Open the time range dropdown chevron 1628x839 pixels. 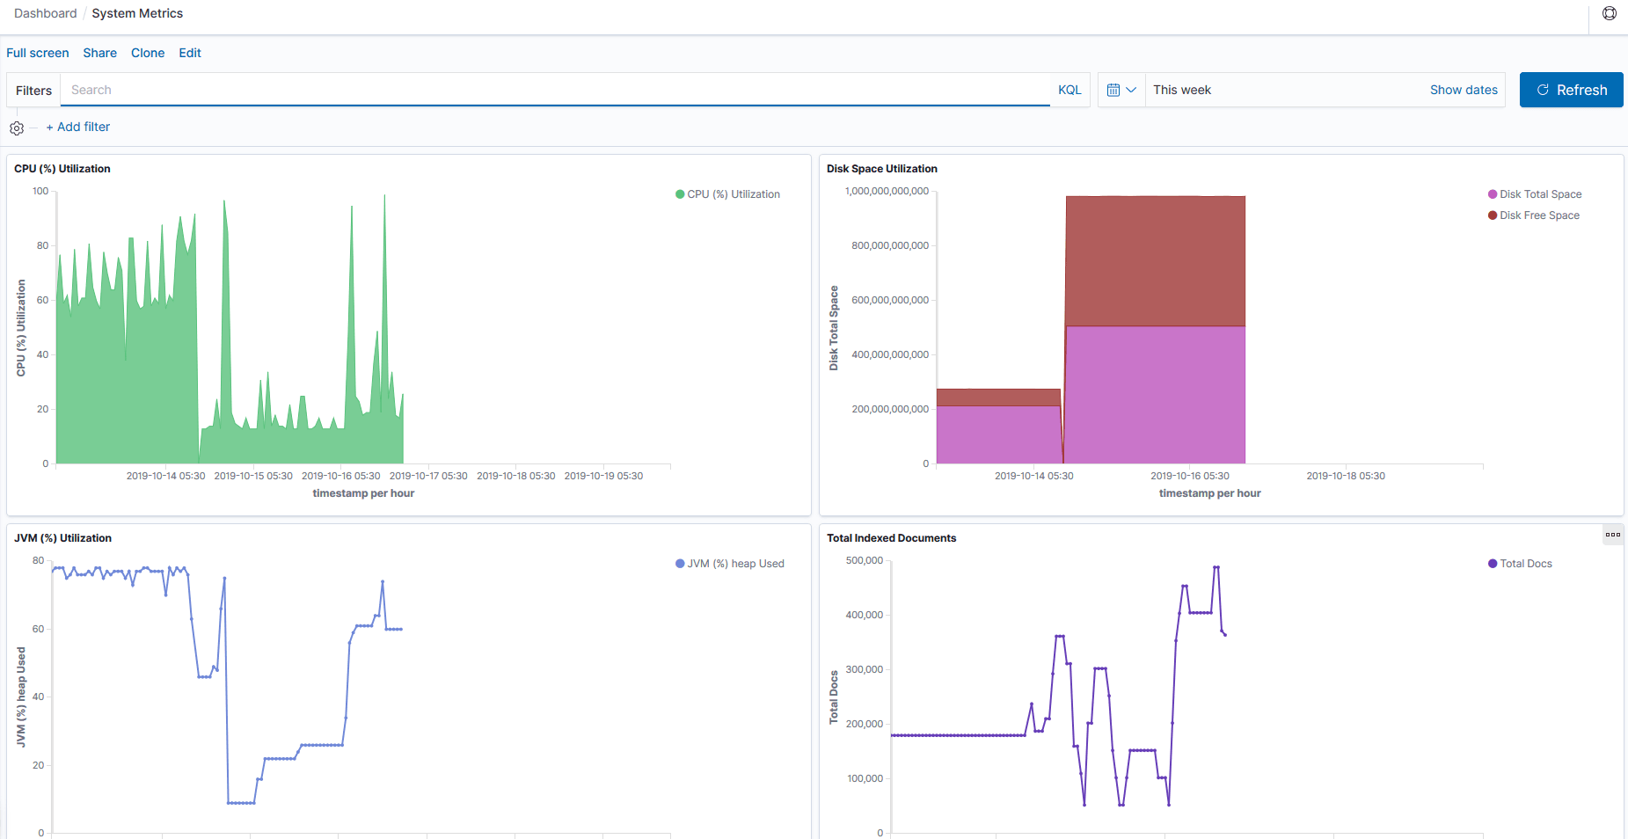[x=1133, y=89]
